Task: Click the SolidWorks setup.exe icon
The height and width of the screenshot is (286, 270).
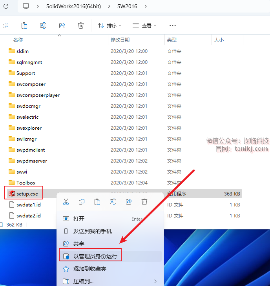Action: [x=12, y=194]
